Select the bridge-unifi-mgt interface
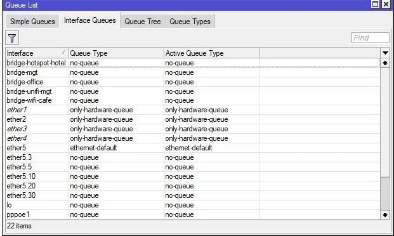This screenshot has width=394, height=236. coord(193,91)
